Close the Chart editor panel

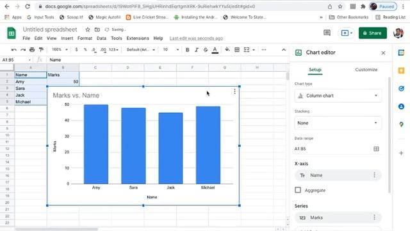(x=383, y=53)
